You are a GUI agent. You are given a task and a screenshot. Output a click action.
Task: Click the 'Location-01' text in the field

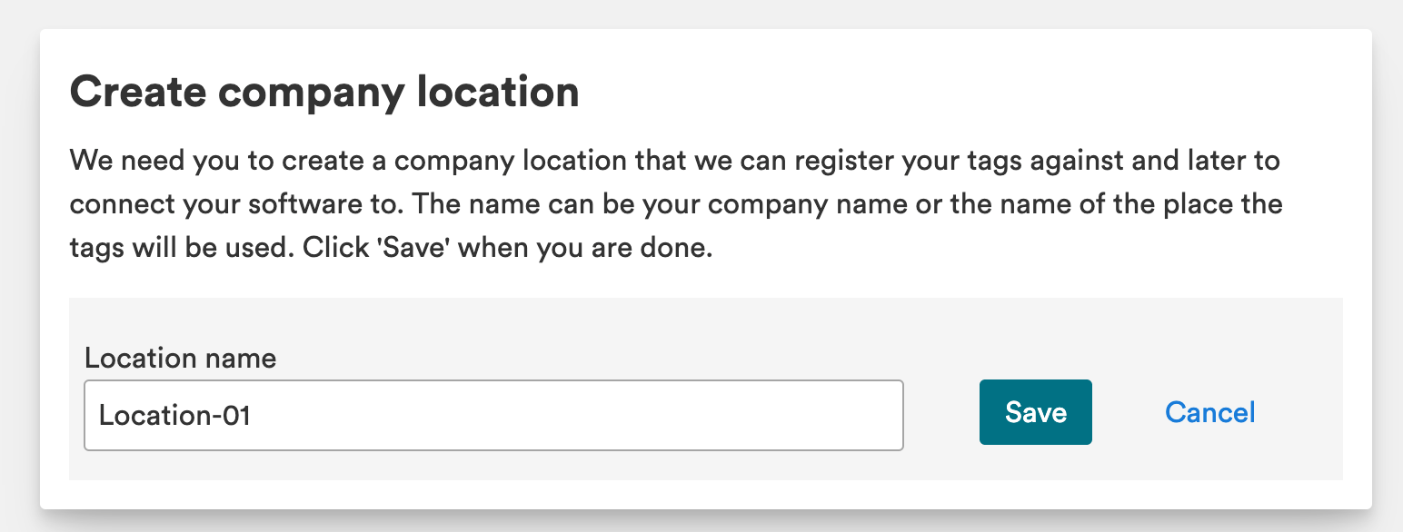(174, 415)
